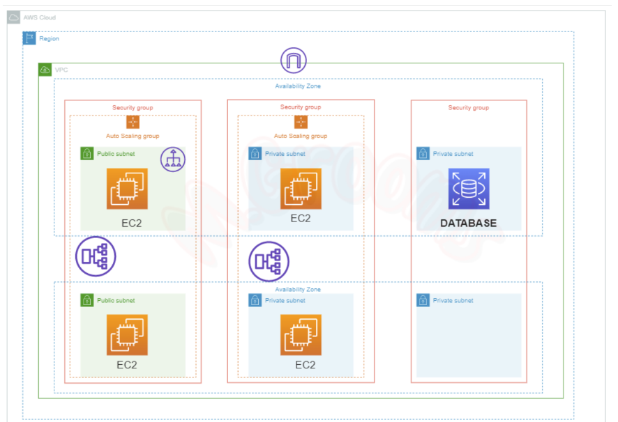Click large load balancer icon between Public subnets
Viewport: 618px width, 422px height.
(96, 256)
